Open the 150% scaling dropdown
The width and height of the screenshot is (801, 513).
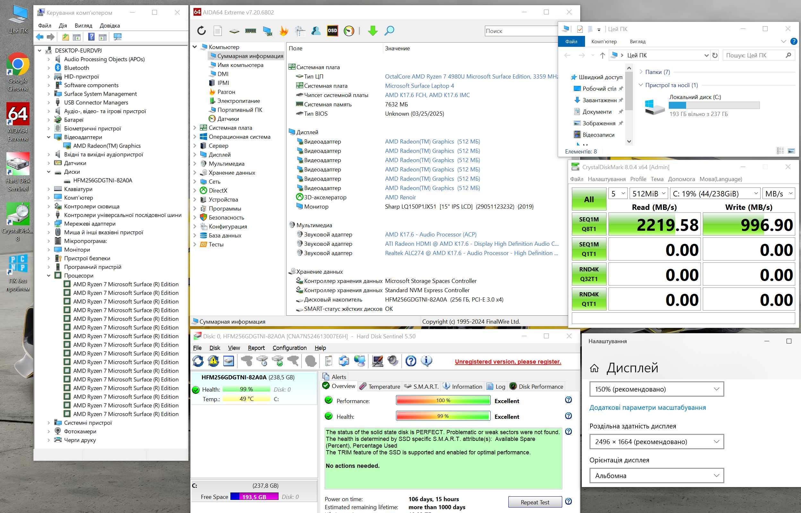pyautogui.click(x=657, y=389)
